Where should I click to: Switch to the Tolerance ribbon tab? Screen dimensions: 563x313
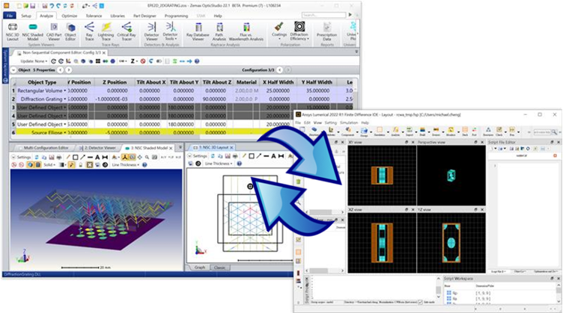click(x=94, y=16)
